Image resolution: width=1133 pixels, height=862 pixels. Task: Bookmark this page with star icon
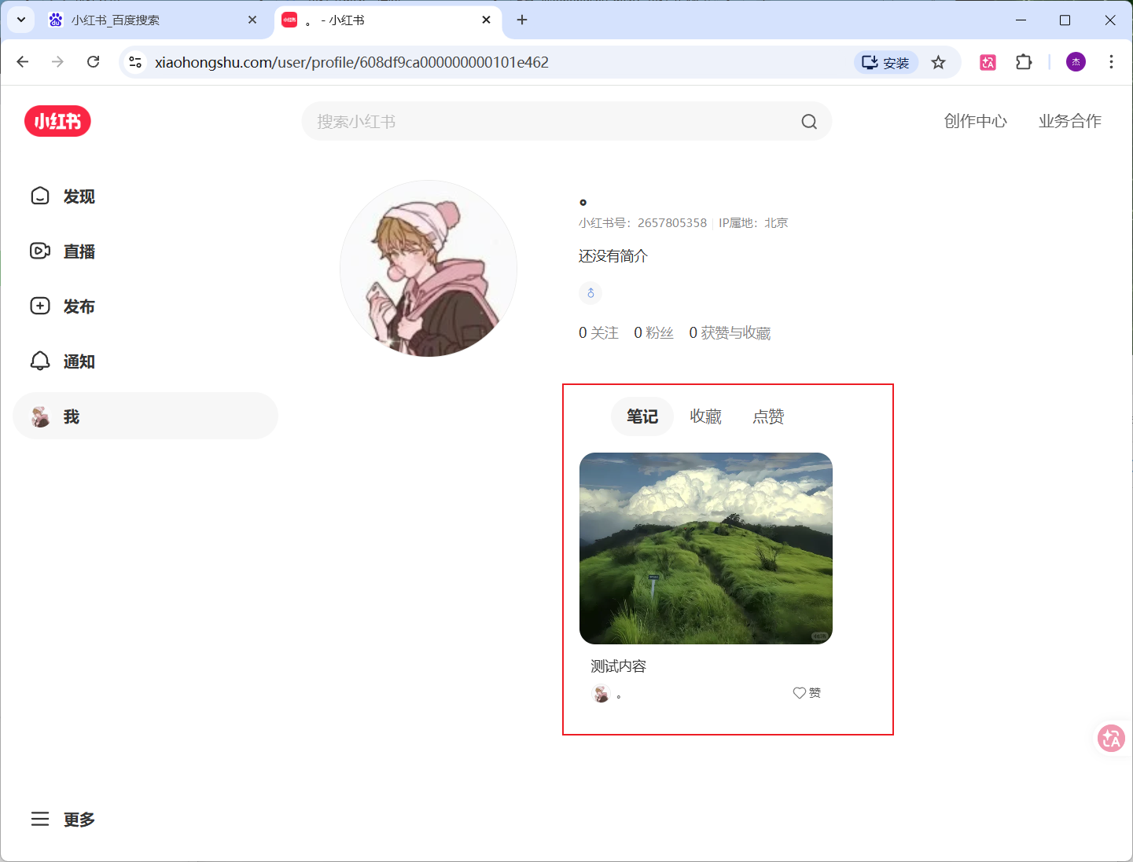point(938,62)
